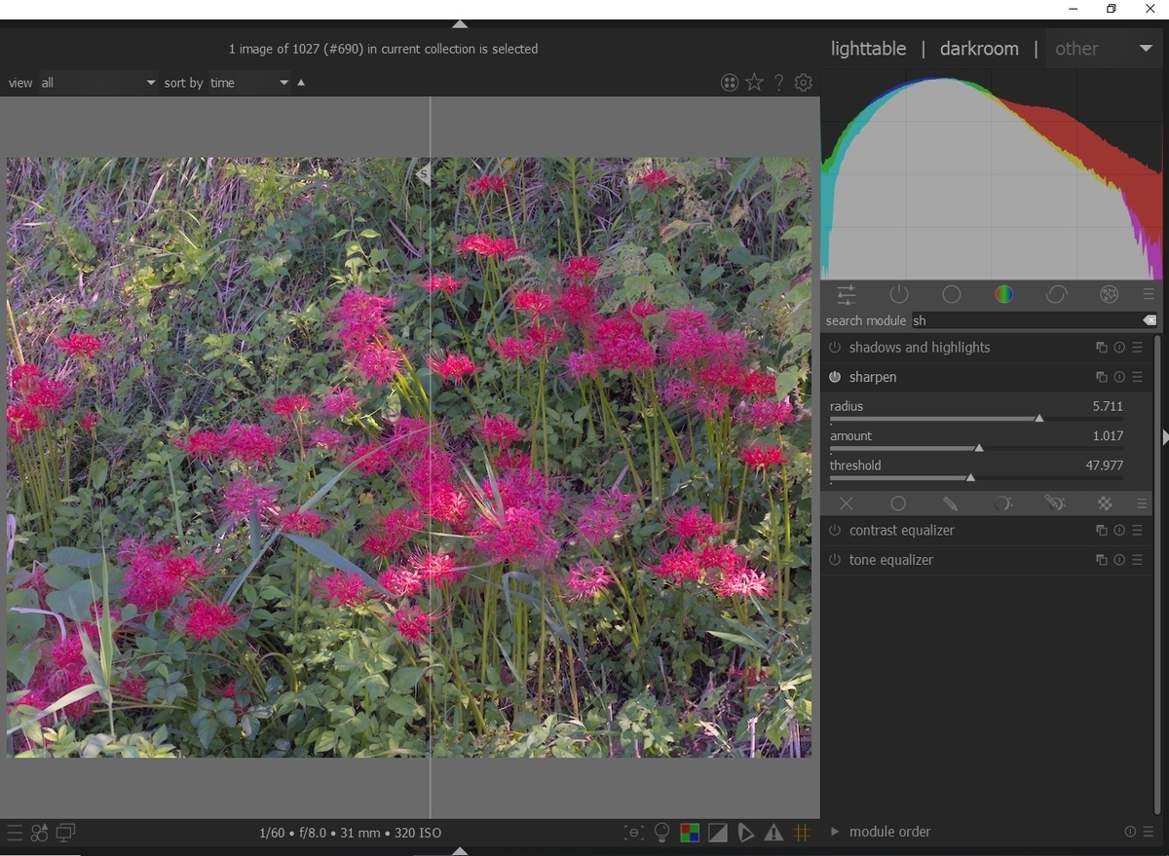
Task: Toggle the guides grid overlay
Action: click(802, 833)
